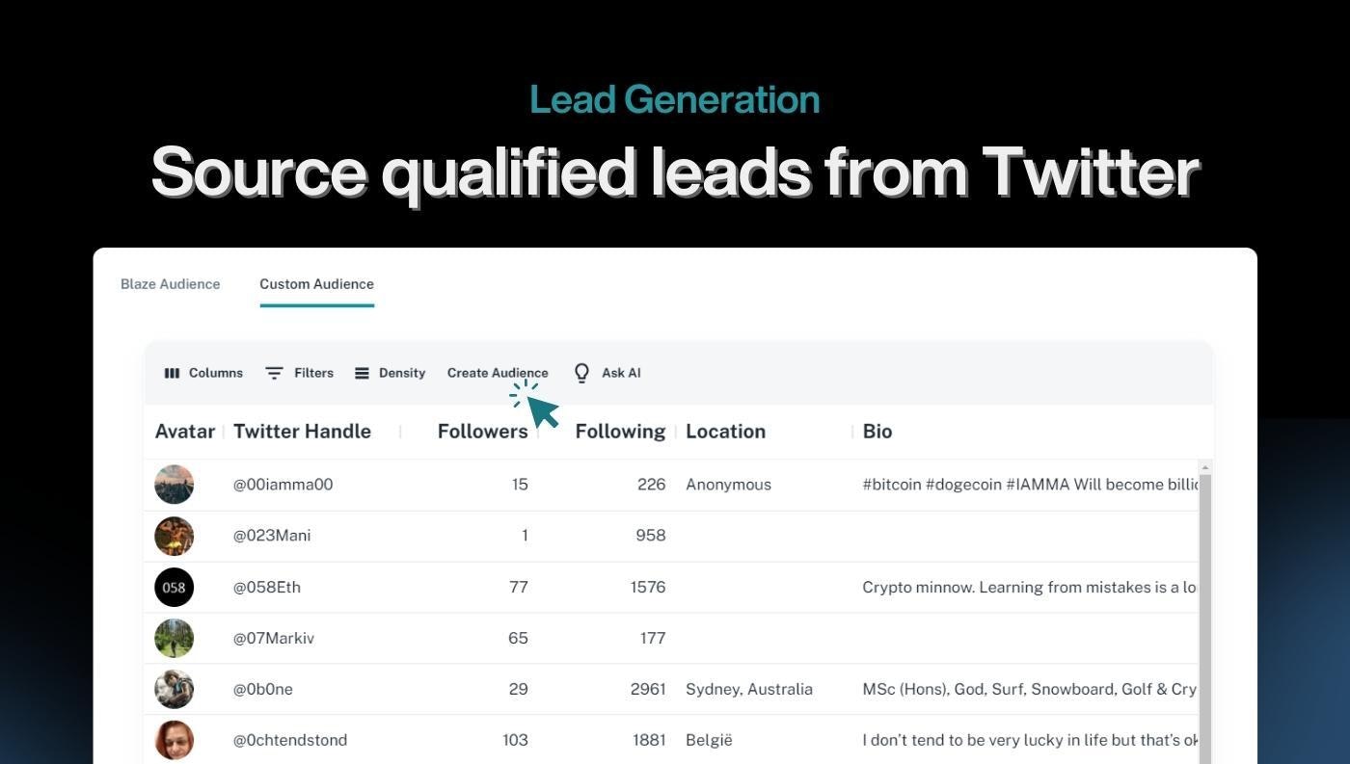Select the avatar of @00iamma00
Image resolution: width=1350 pixels, height=764 pixels.
[175, 485]
